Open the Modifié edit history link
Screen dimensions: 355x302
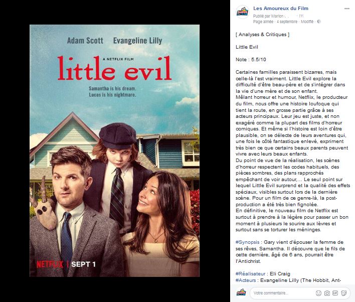pos(307,22)
